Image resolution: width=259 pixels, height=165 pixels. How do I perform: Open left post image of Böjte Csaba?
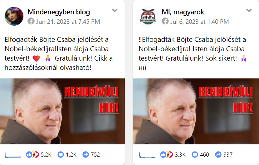[62, 111]
